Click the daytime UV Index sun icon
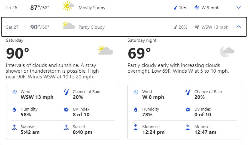Screen dimensions: 249x145 (x=66, y=110)
